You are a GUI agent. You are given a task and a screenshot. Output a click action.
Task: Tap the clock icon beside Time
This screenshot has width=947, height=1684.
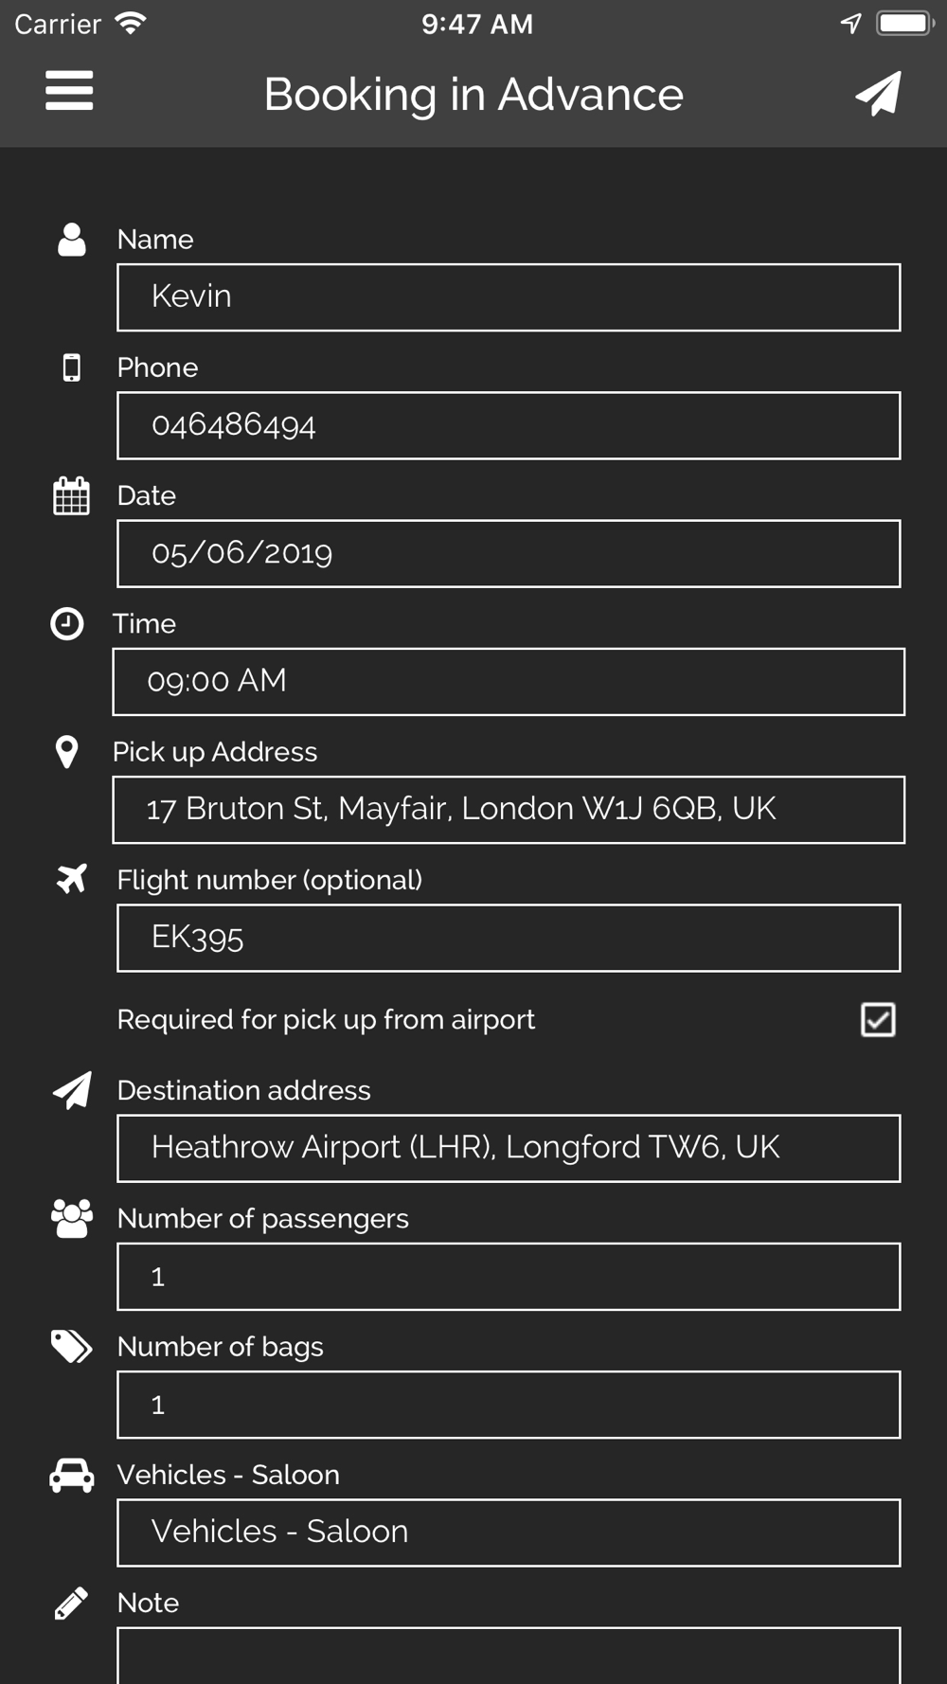coord(67,624)
